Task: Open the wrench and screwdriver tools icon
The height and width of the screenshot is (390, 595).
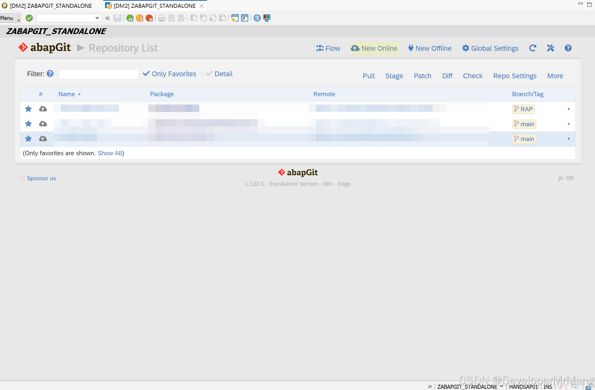Action: click(550, 48)
